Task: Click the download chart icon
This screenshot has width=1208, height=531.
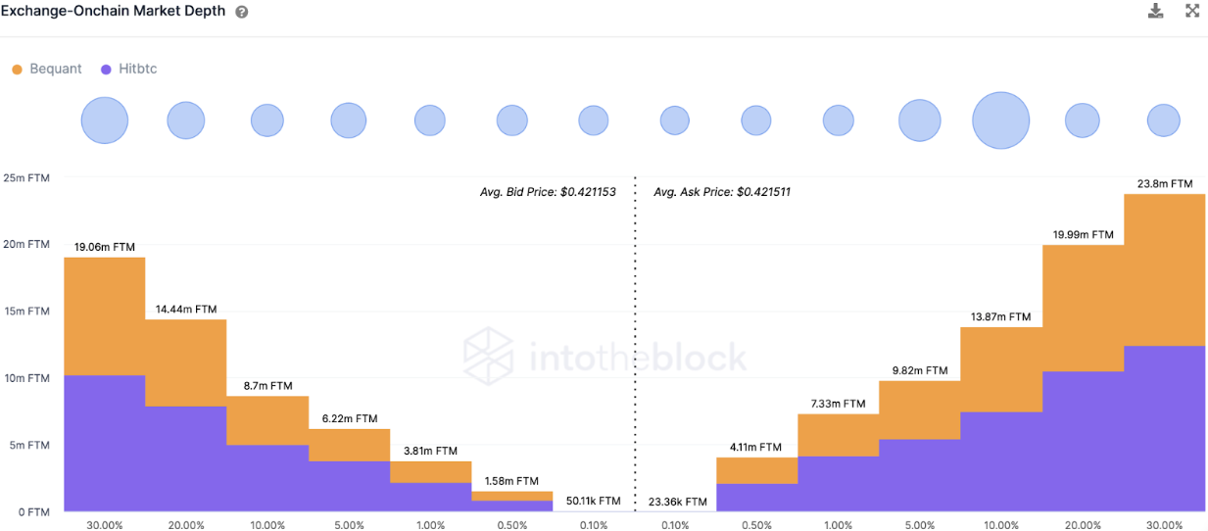Action: click(x=1156, y=11)
